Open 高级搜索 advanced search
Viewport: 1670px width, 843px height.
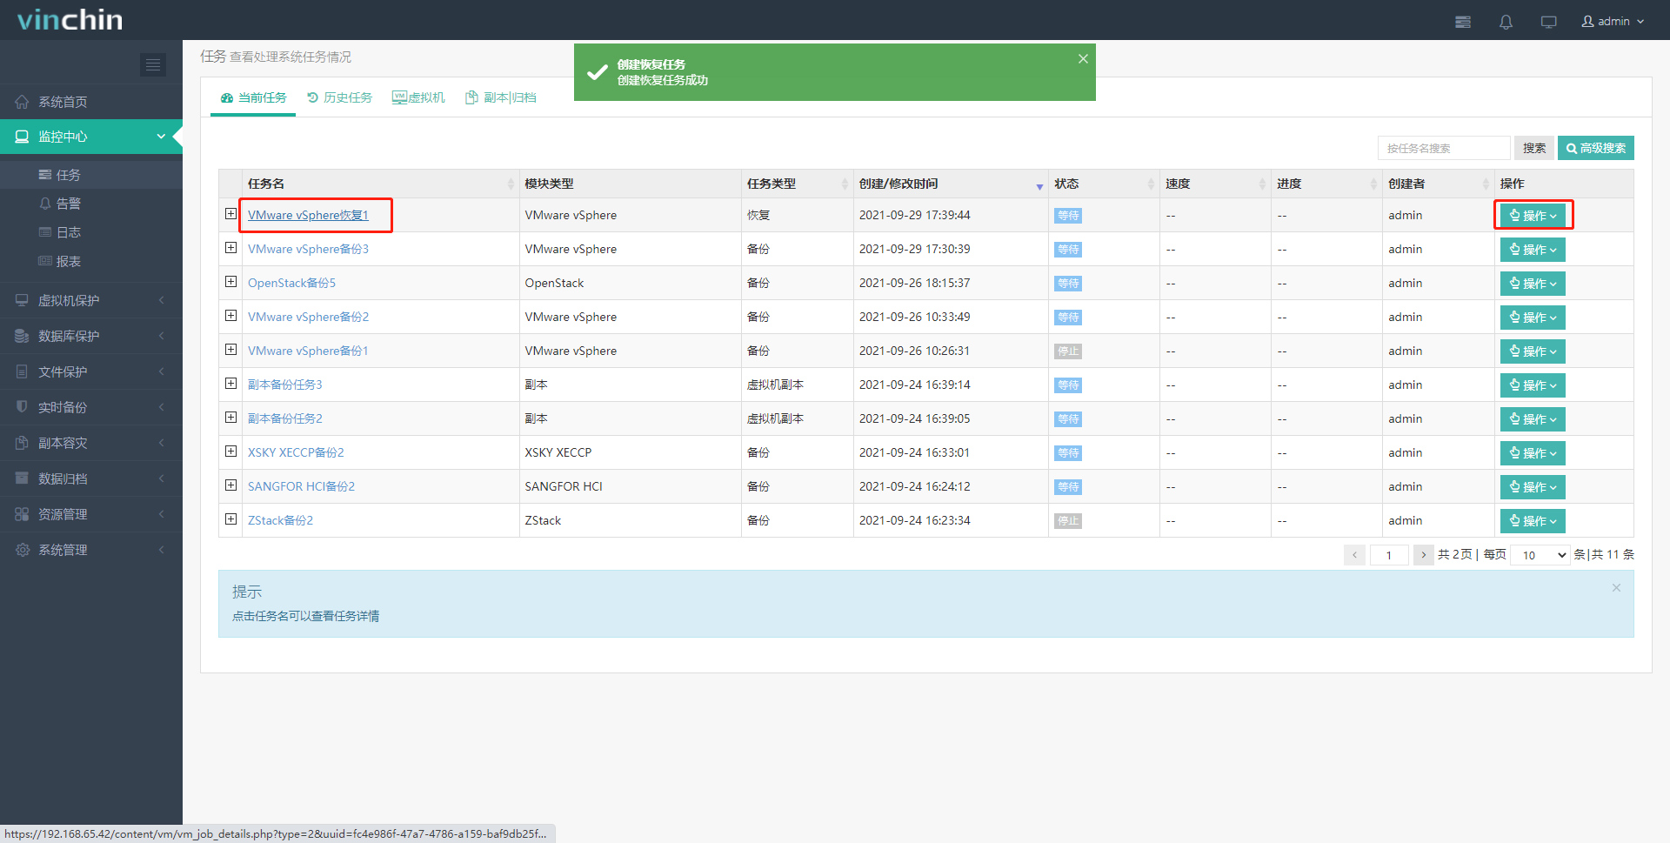(1596, 148)
